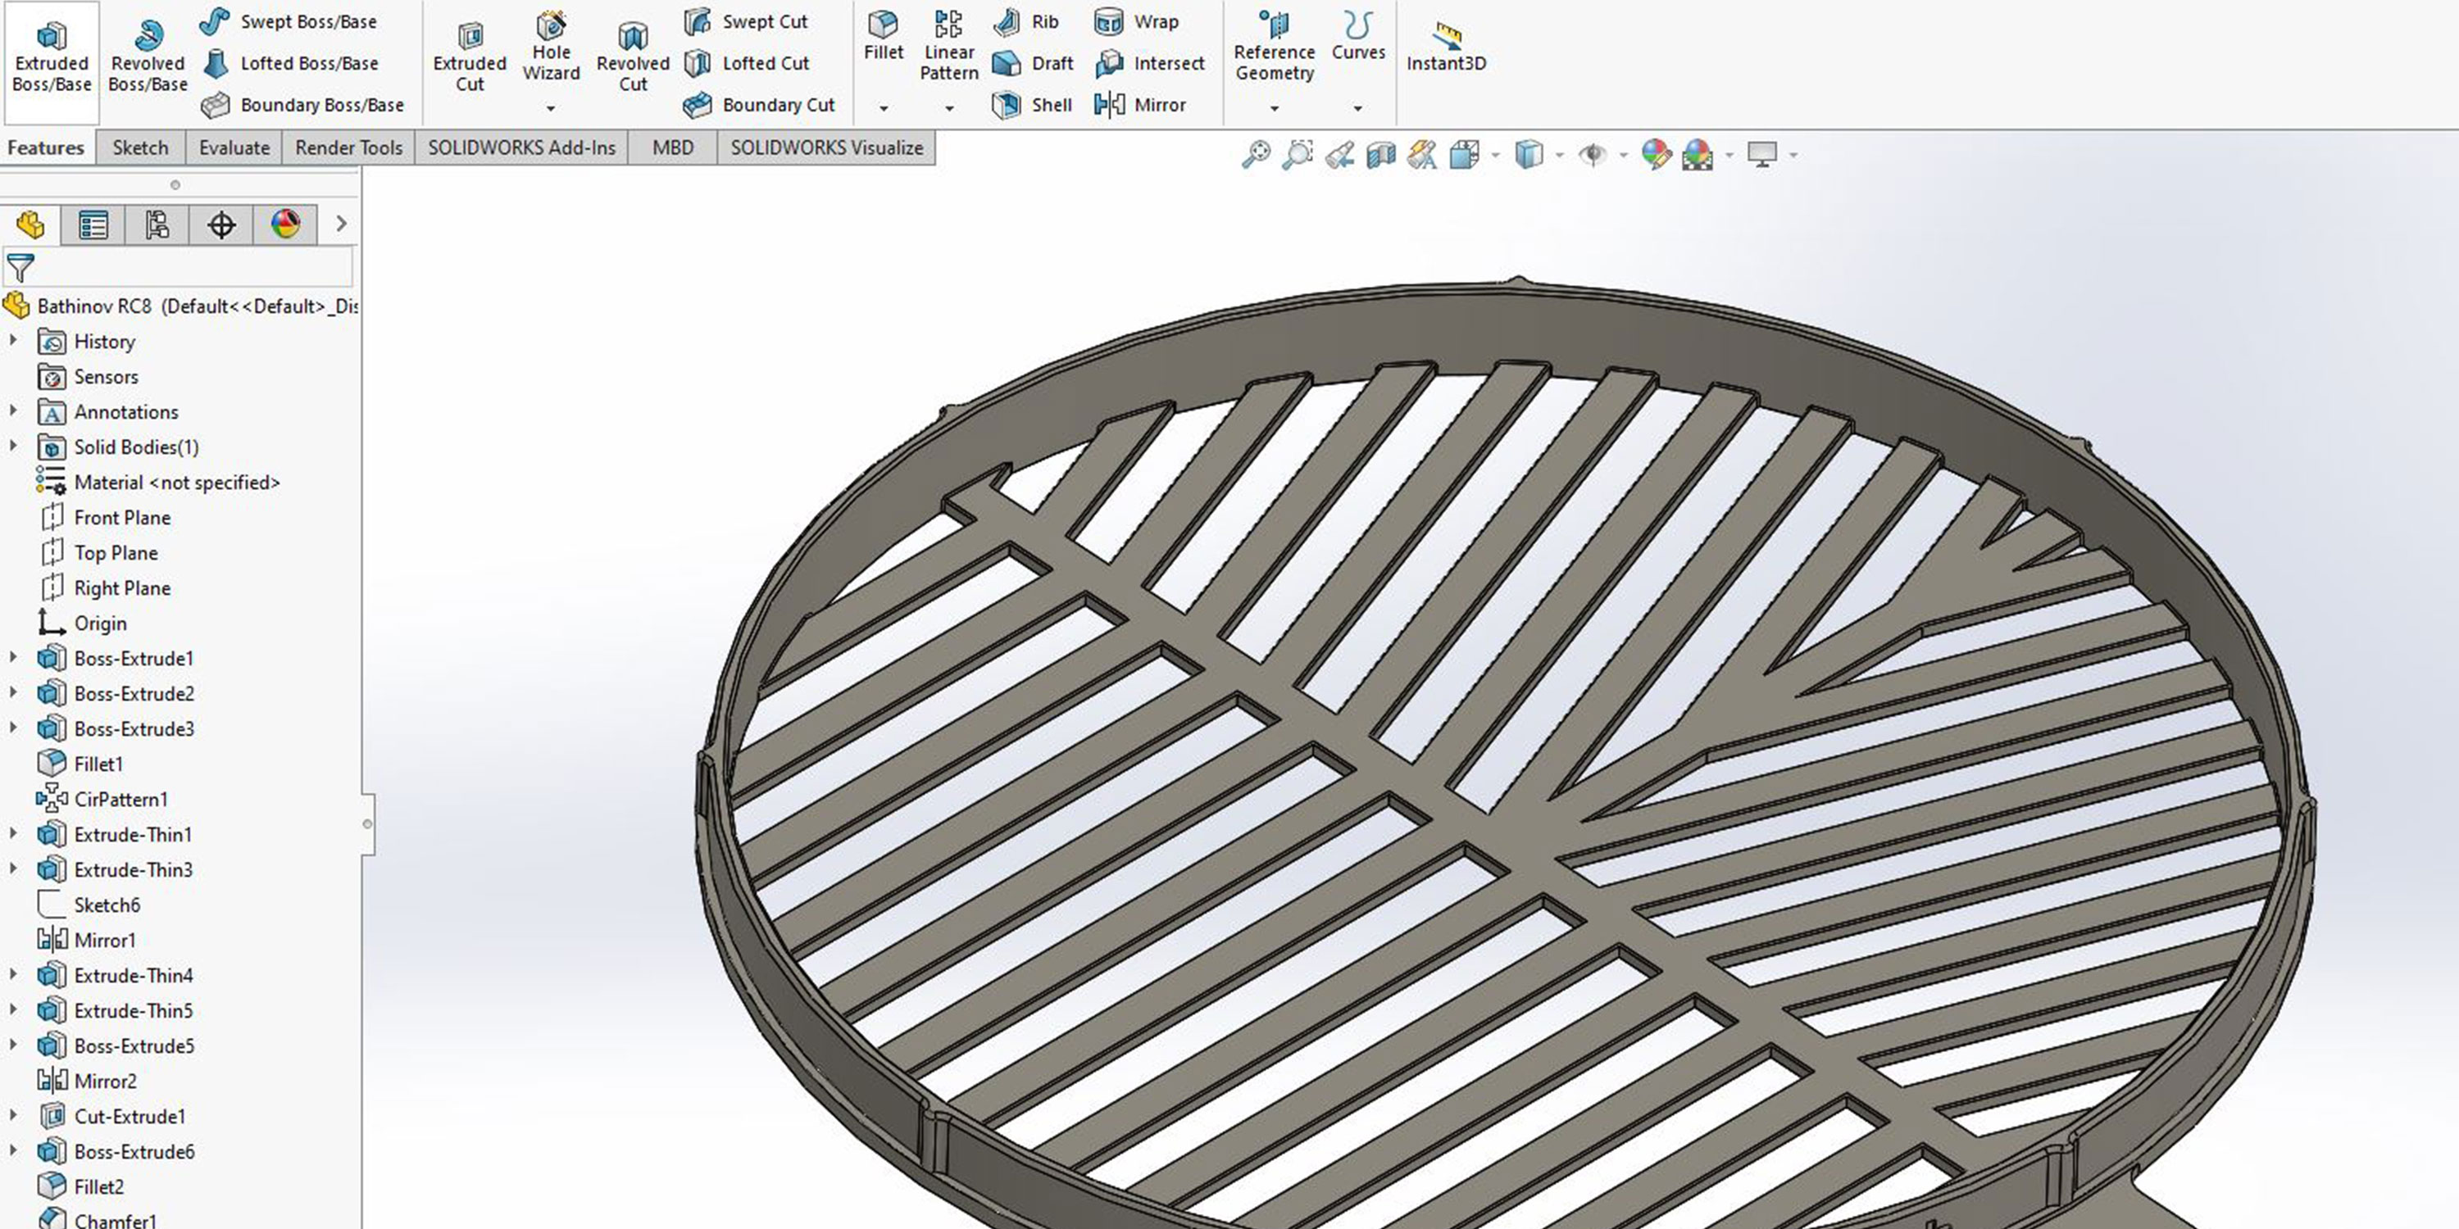The height and width of the screenshot is (1229, 2459).
Task: Click Edit Appearance color ball icon
Action: click(1657, 155)
